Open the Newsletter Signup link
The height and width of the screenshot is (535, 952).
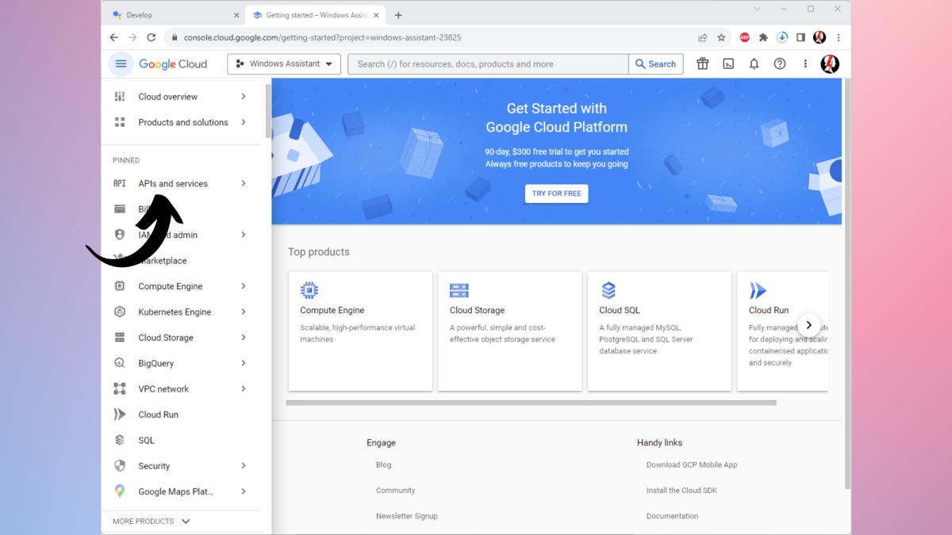coord(407,516)
